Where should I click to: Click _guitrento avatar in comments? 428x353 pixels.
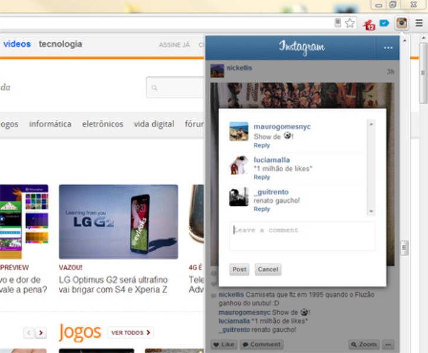(x=239, y=197)
